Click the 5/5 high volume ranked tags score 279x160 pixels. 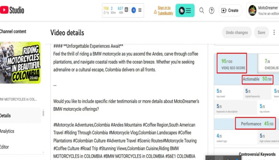(269, 138)
